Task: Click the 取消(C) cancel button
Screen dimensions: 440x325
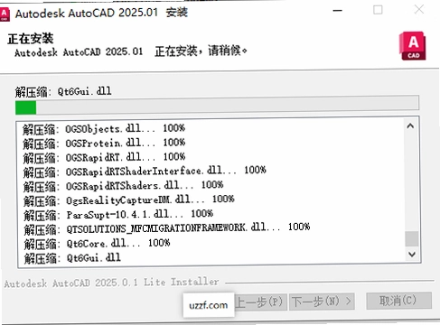Action: pyautogui.click(x=399, y=301)
